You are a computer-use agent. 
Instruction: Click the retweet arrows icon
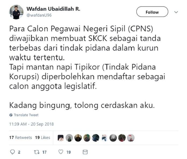click(x=37, y=152)
